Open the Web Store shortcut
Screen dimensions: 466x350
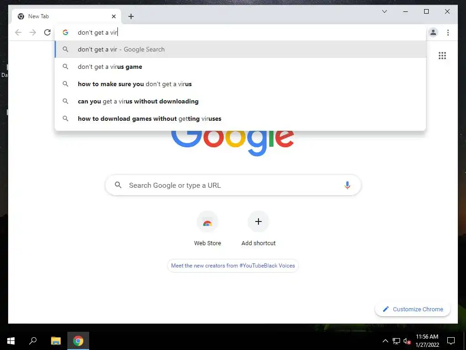pos(208,229)
